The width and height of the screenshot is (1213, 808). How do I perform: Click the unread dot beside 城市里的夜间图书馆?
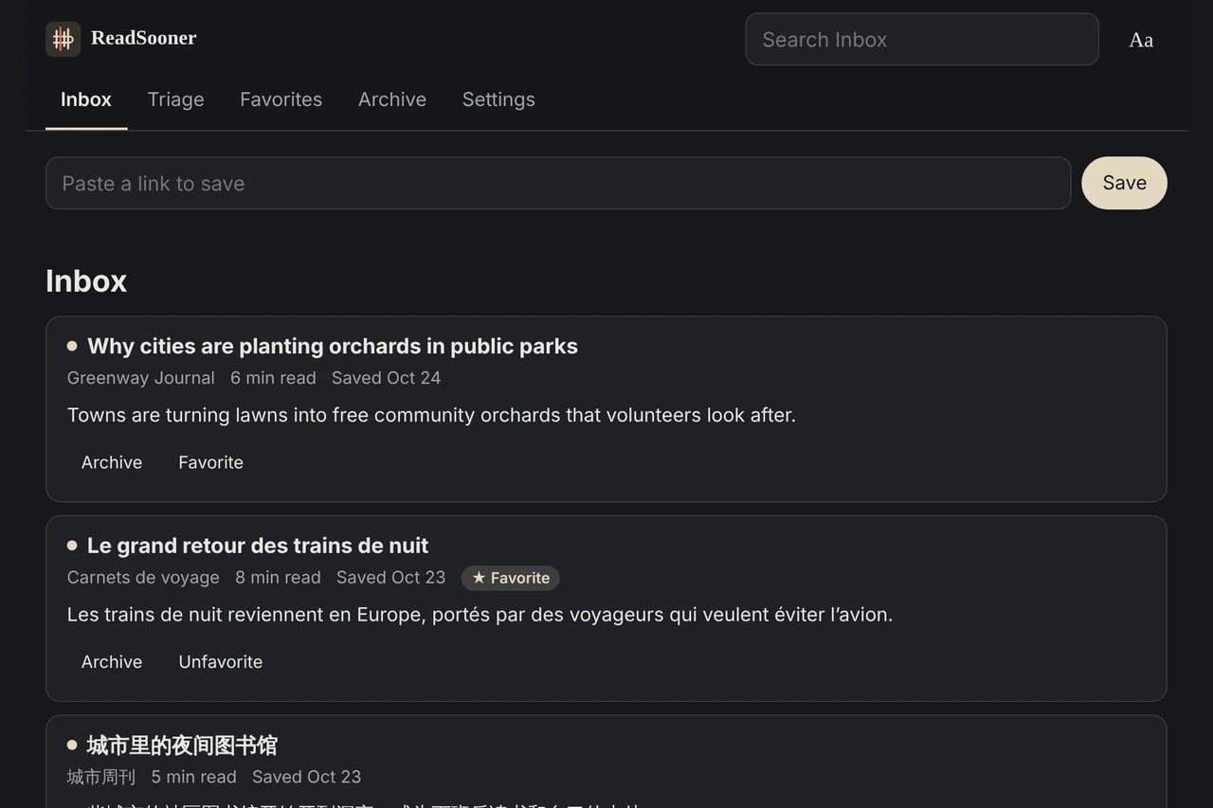[x=72, y=745]
